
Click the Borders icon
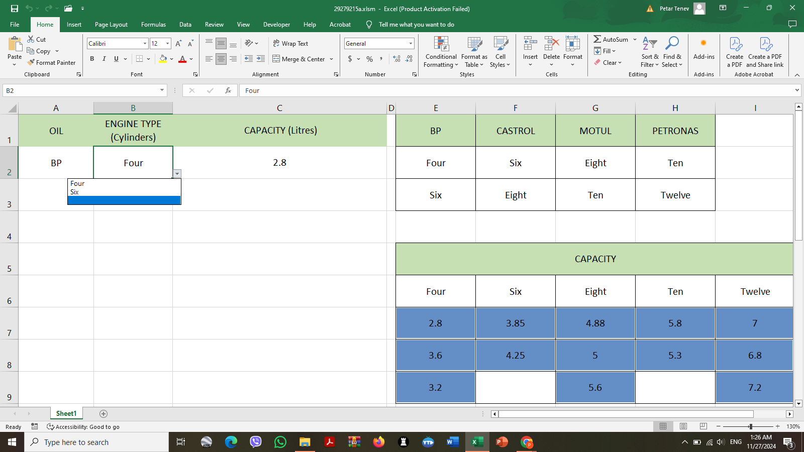[139, 59]
